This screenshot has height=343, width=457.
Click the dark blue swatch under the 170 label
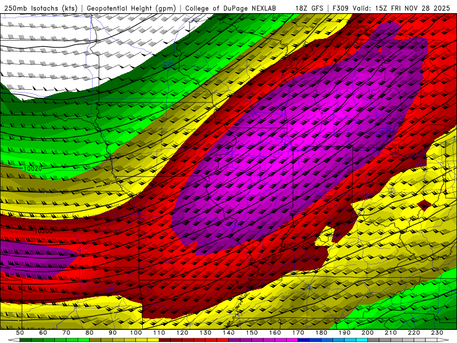click(x=304, y=340)
